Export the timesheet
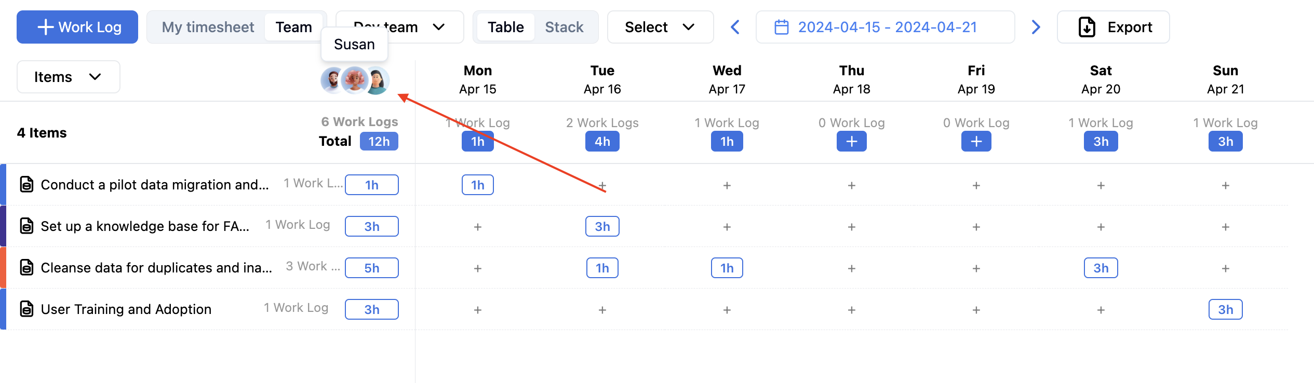 pos(1113,27)
